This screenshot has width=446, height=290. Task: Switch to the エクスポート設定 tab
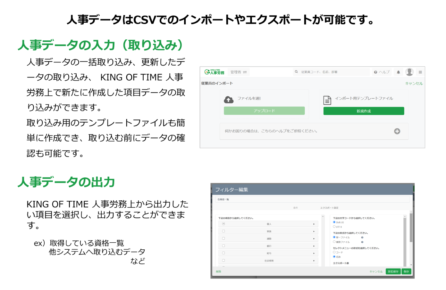pos(329,208)
